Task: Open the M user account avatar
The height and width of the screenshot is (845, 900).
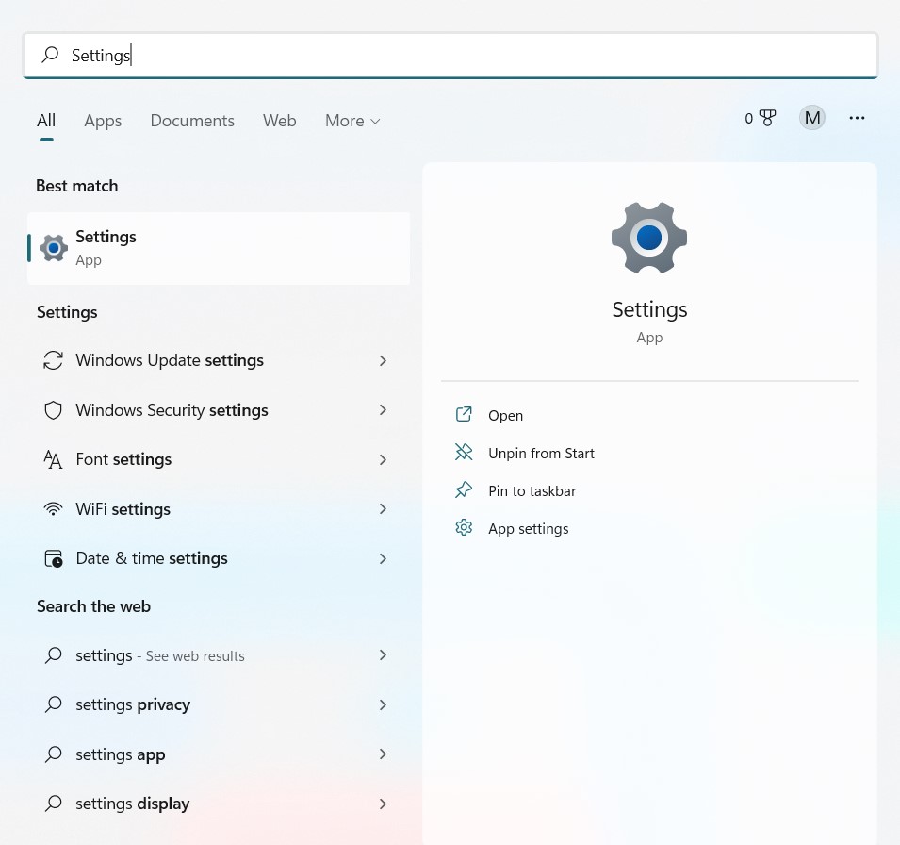Action: (811, 118)
